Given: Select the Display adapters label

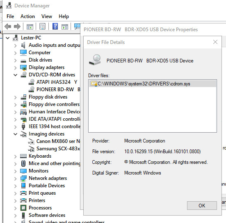Looking at the screenshot, I should [47, 67].
